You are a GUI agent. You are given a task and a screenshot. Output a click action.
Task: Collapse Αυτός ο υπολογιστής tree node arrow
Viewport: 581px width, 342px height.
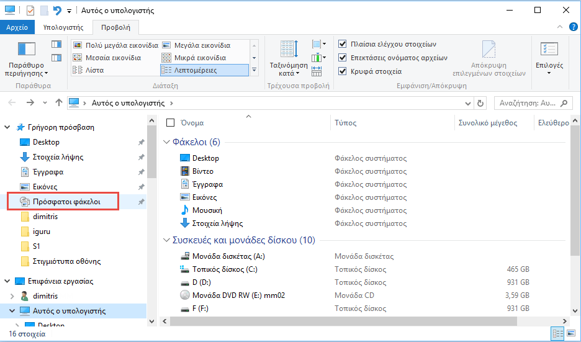tap(12, 311)
